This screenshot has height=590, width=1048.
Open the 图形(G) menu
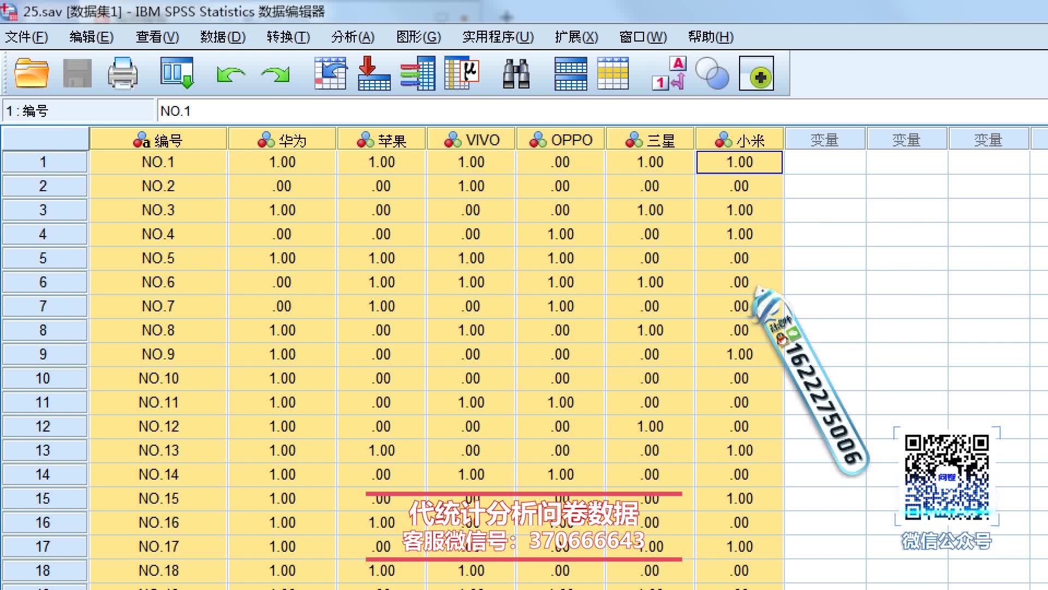coord(419,37)
